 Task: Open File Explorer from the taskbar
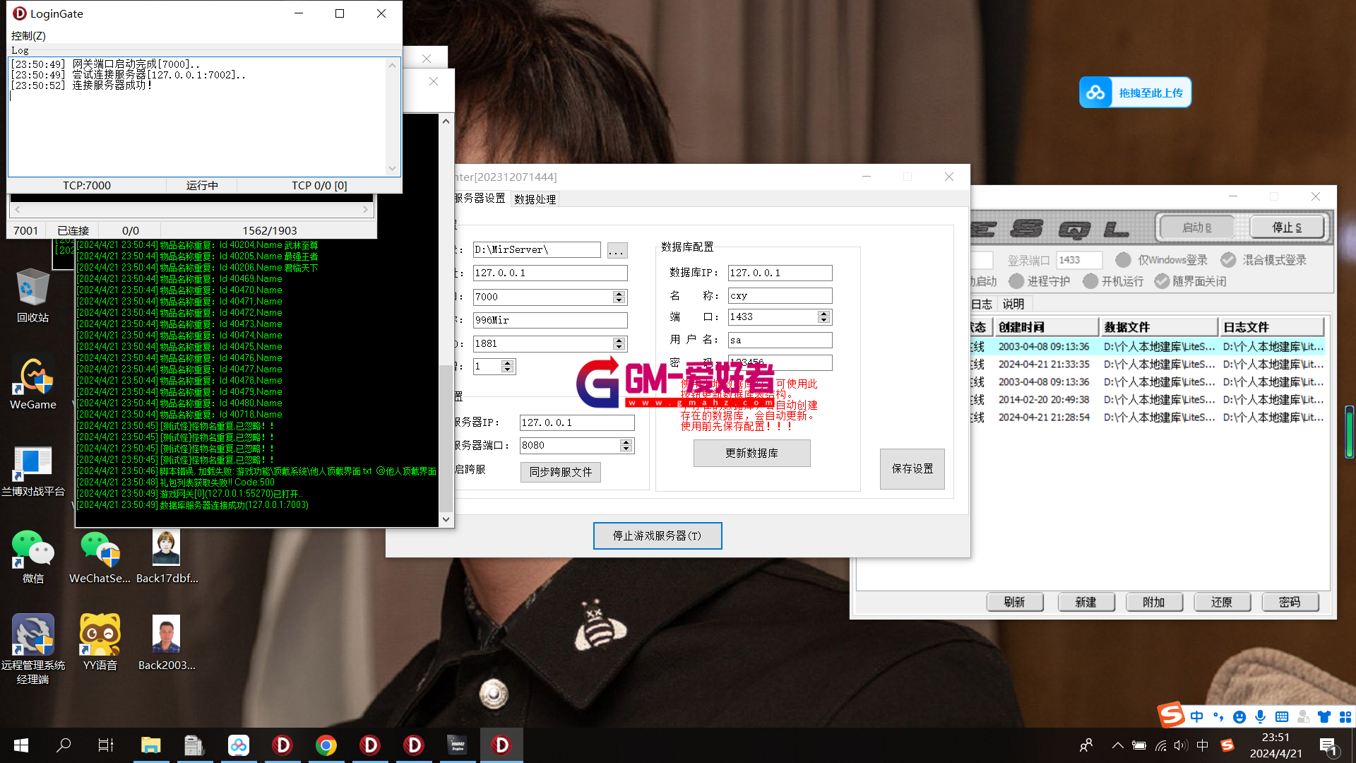150,745
